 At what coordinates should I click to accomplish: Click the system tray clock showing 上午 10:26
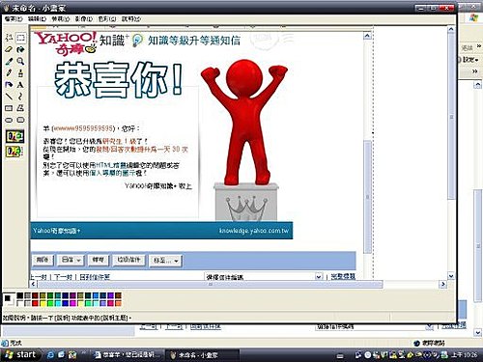coord(464,354)
